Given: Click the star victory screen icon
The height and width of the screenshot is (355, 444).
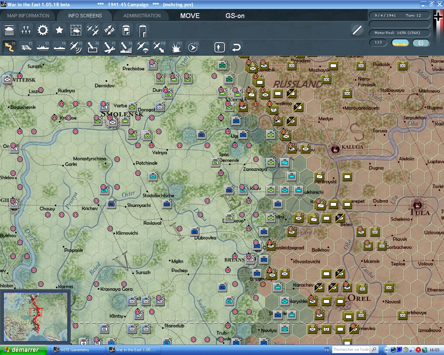Looking at the screenshot, I should (x=59, y=30).
